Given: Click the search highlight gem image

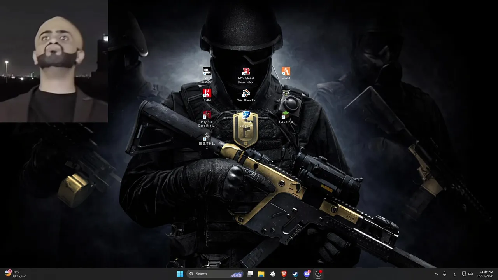Looking at the screenshot, I should click(236, 274).
